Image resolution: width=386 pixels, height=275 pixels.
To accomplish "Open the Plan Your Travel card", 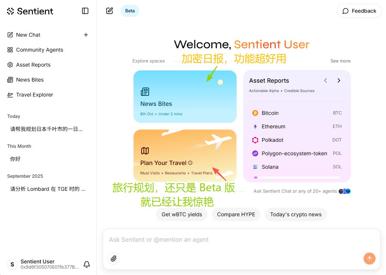I will coord(185,156).
